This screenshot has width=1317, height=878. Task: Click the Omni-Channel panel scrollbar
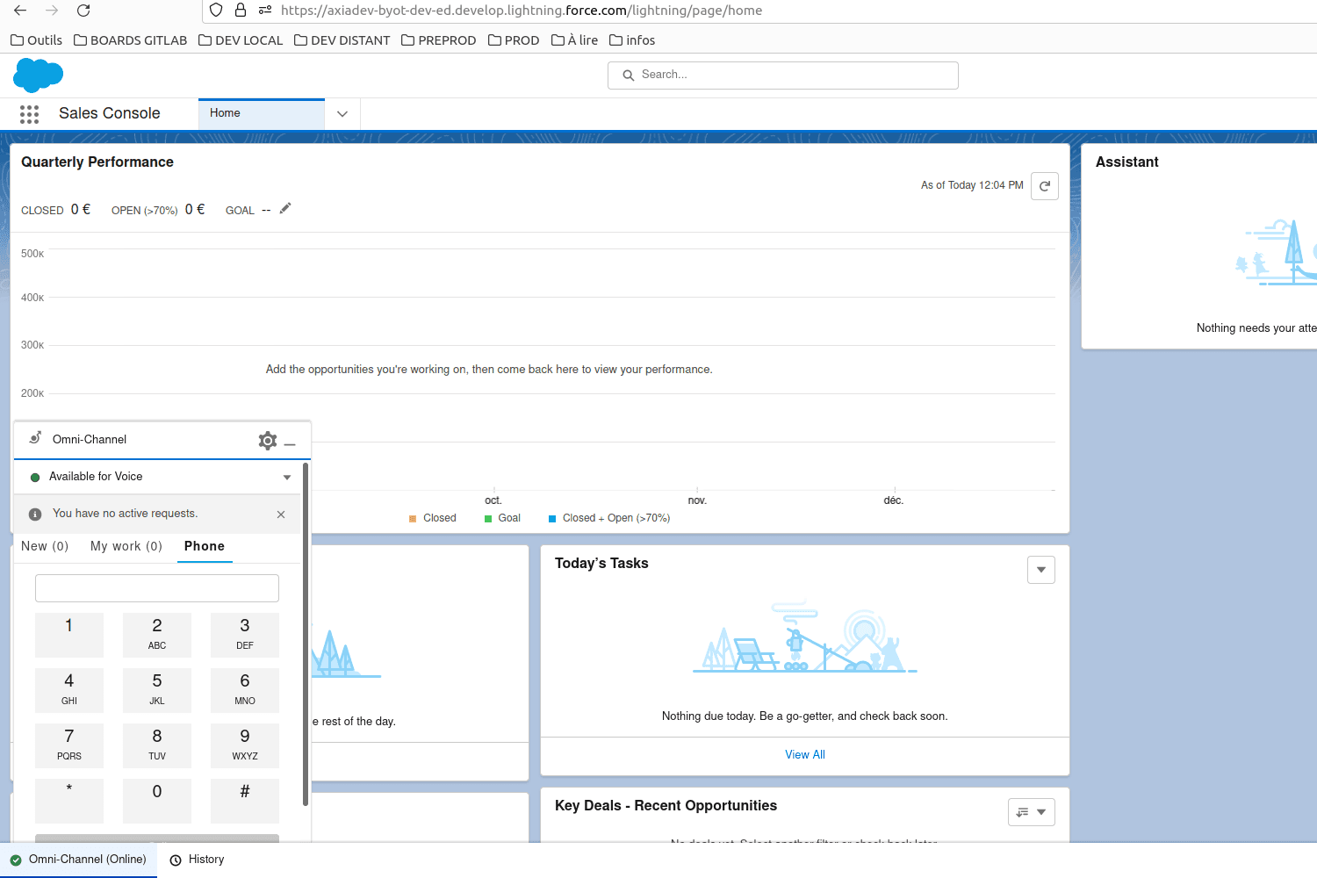pos(306,634)
